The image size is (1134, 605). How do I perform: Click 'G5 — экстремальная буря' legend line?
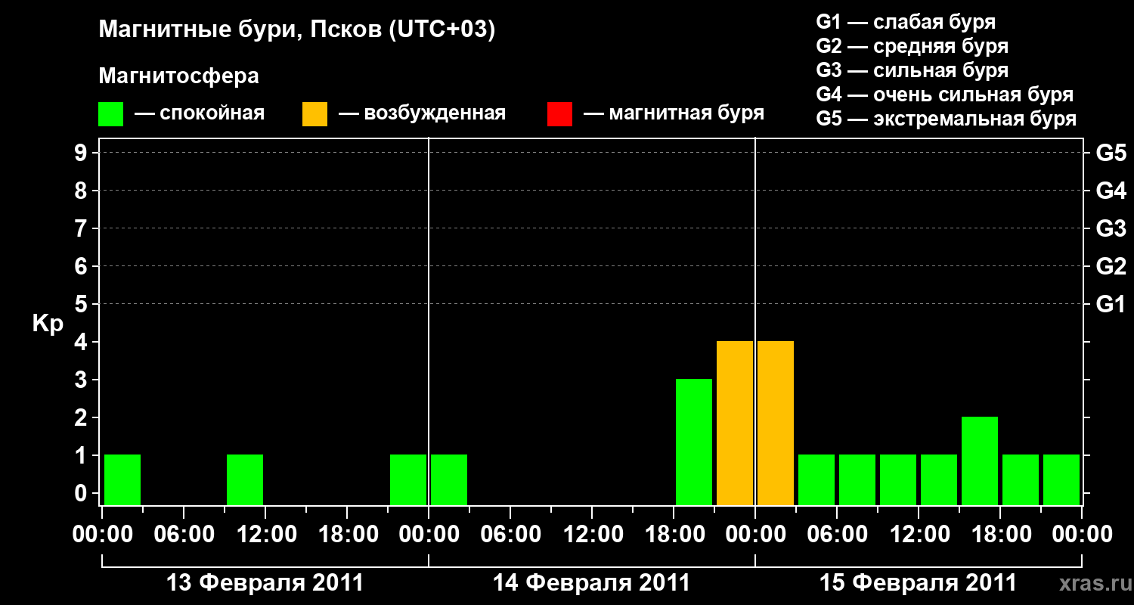click(946, 119)
